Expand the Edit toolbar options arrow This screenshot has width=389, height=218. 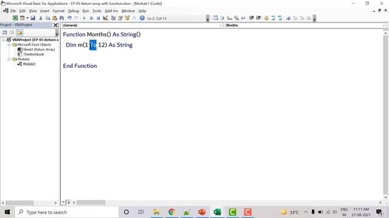314,18
